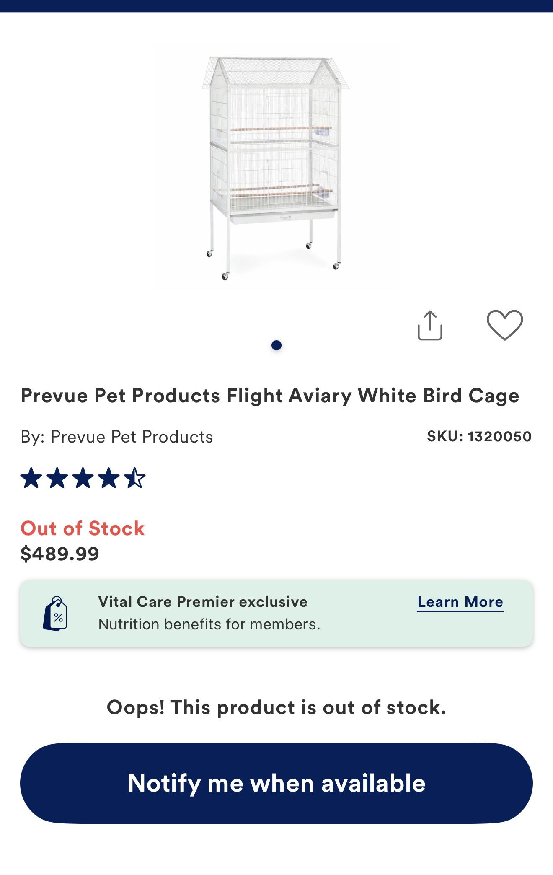
Task: Click the $489.99 price
Action: click(60, 554)
